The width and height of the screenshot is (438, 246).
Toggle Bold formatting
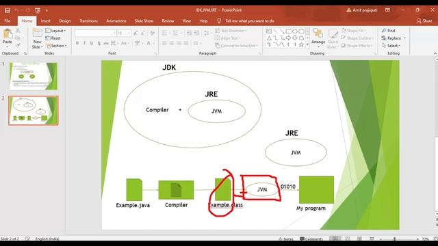pos(77,43)
